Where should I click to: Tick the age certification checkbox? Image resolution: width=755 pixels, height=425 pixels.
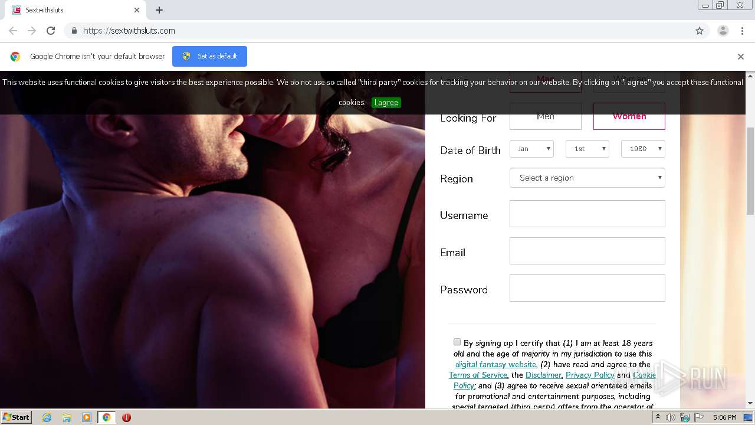point(457,342)
